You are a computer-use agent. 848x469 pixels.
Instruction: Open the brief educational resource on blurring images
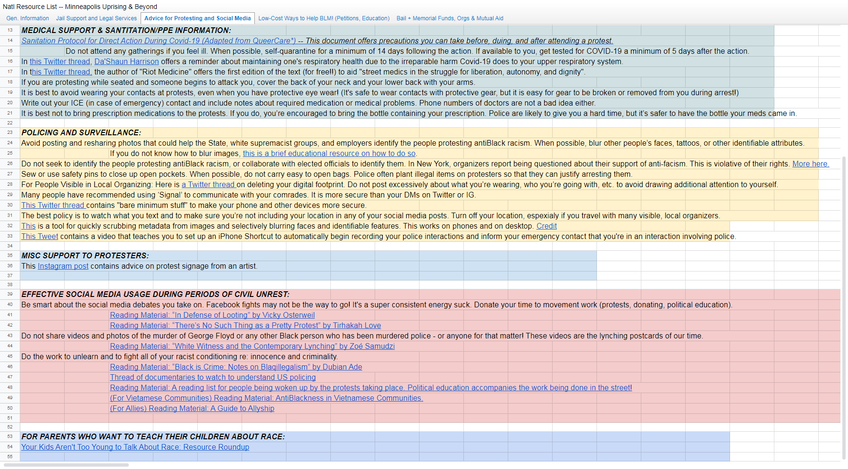point(329,154)
